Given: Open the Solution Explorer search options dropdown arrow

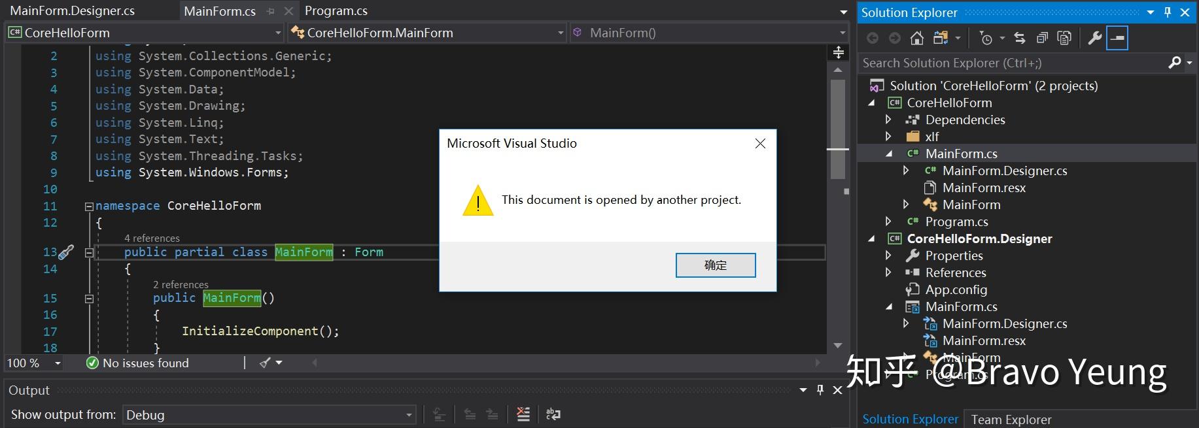Looking at the screenshot, I should [x=1189, y=63].
